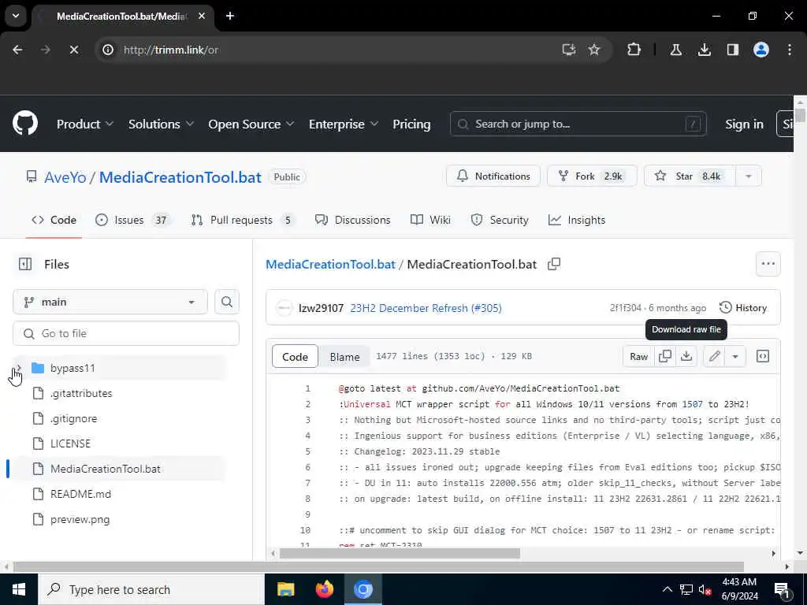Screen dimensions: 807x605
Task: Click the Sign in link
Action: (x=744, y=124)
